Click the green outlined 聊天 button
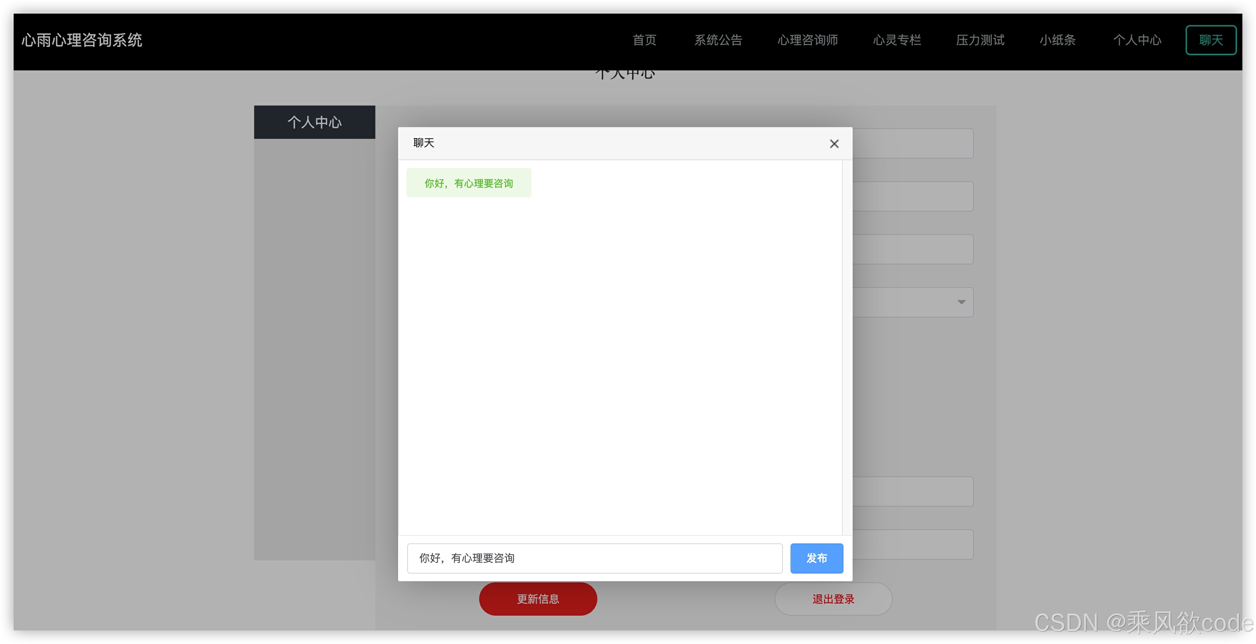Viewport: 1256px width, 644px height. [1211, 40]
